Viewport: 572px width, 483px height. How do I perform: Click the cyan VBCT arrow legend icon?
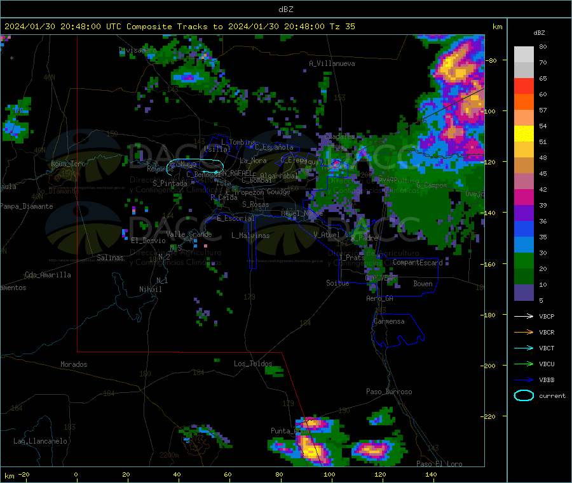(x=524, y=348)
